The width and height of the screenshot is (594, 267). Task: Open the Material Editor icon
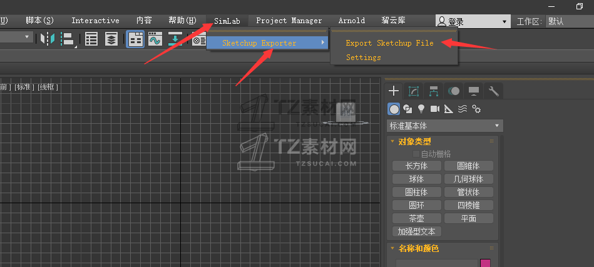click(198, 39)
